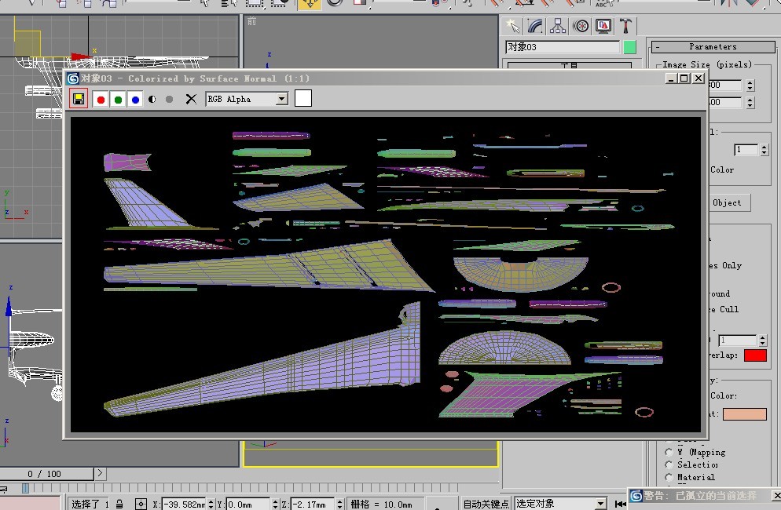The width and height of the screenshot is (781, 510).
Task: Open the Utilities hammer panel
Action: [627, 26]
